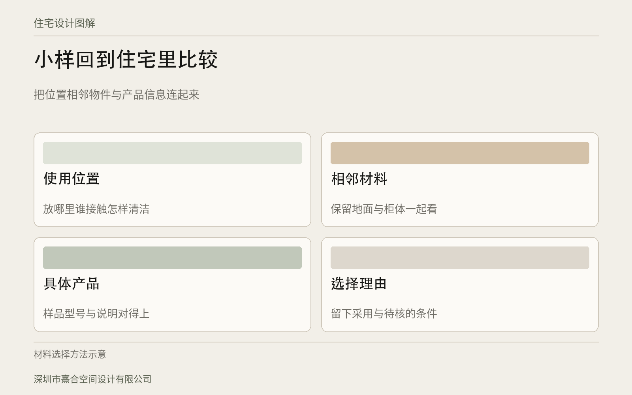Screen dimensions: 632x395
Task: Click the card heading 具体产品
Action: 71,284
